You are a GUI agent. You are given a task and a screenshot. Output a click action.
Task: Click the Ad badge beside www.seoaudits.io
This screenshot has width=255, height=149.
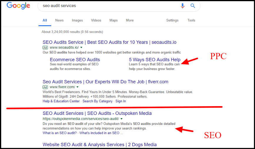click(x=45, y=47)
